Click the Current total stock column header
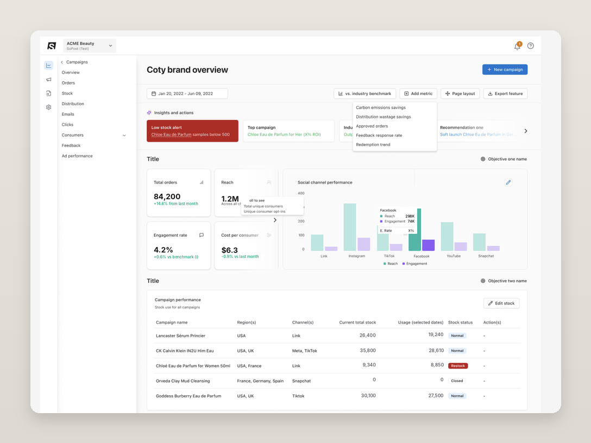Image resolution: width=591 pixels, height=443 pixels. 357,322
